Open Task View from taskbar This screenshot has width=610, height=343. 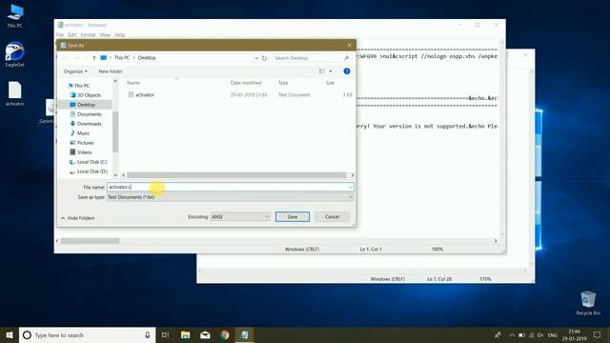click(x=165, y=334)
